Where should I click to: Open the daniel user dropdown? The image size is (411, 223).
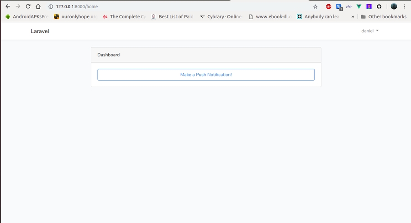click(370, 31)
